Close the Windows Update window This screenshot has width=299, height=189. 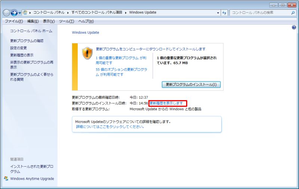292,5
